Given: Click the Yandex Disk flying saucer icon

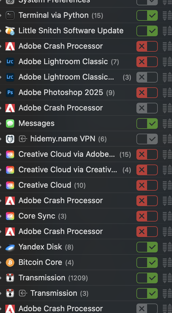Looking at the screenshot, I should tap(10, 247).
